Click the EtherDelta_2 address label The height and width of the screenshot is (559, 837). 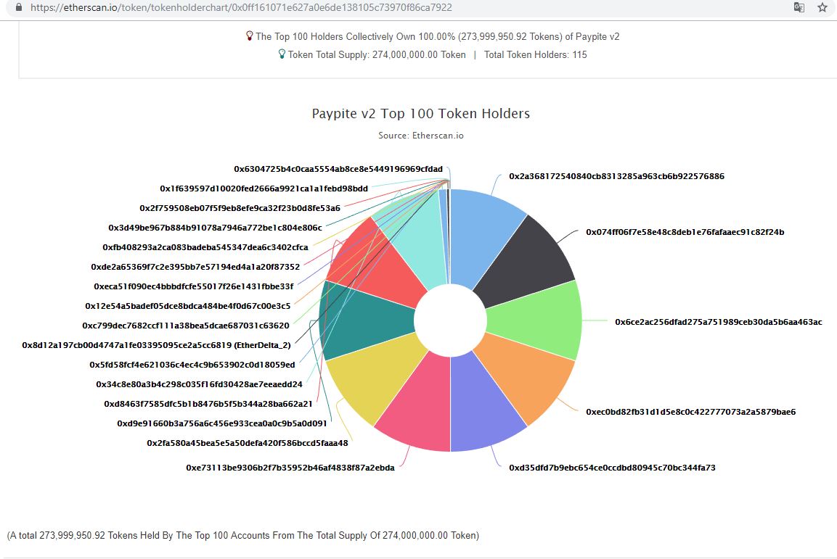pos(156,345)
